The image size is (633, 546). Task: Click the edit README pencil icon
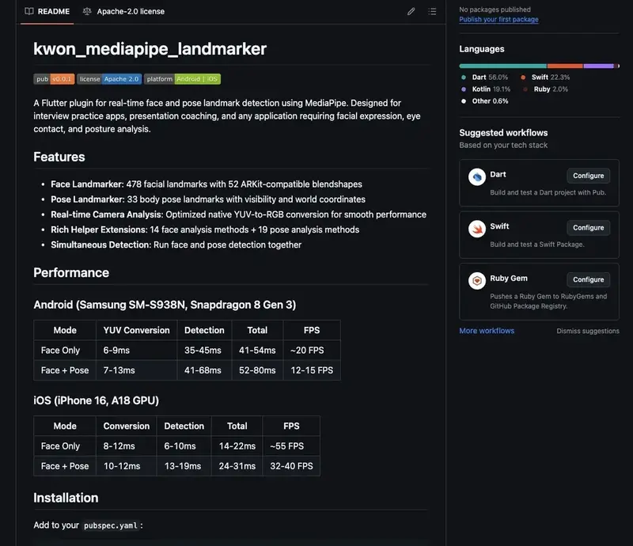click(x=411, y=11)
